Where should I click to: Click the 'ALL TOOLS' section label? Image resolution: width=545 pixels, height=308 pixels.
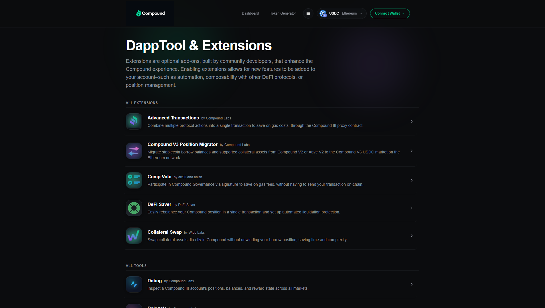tap(136, 266)
